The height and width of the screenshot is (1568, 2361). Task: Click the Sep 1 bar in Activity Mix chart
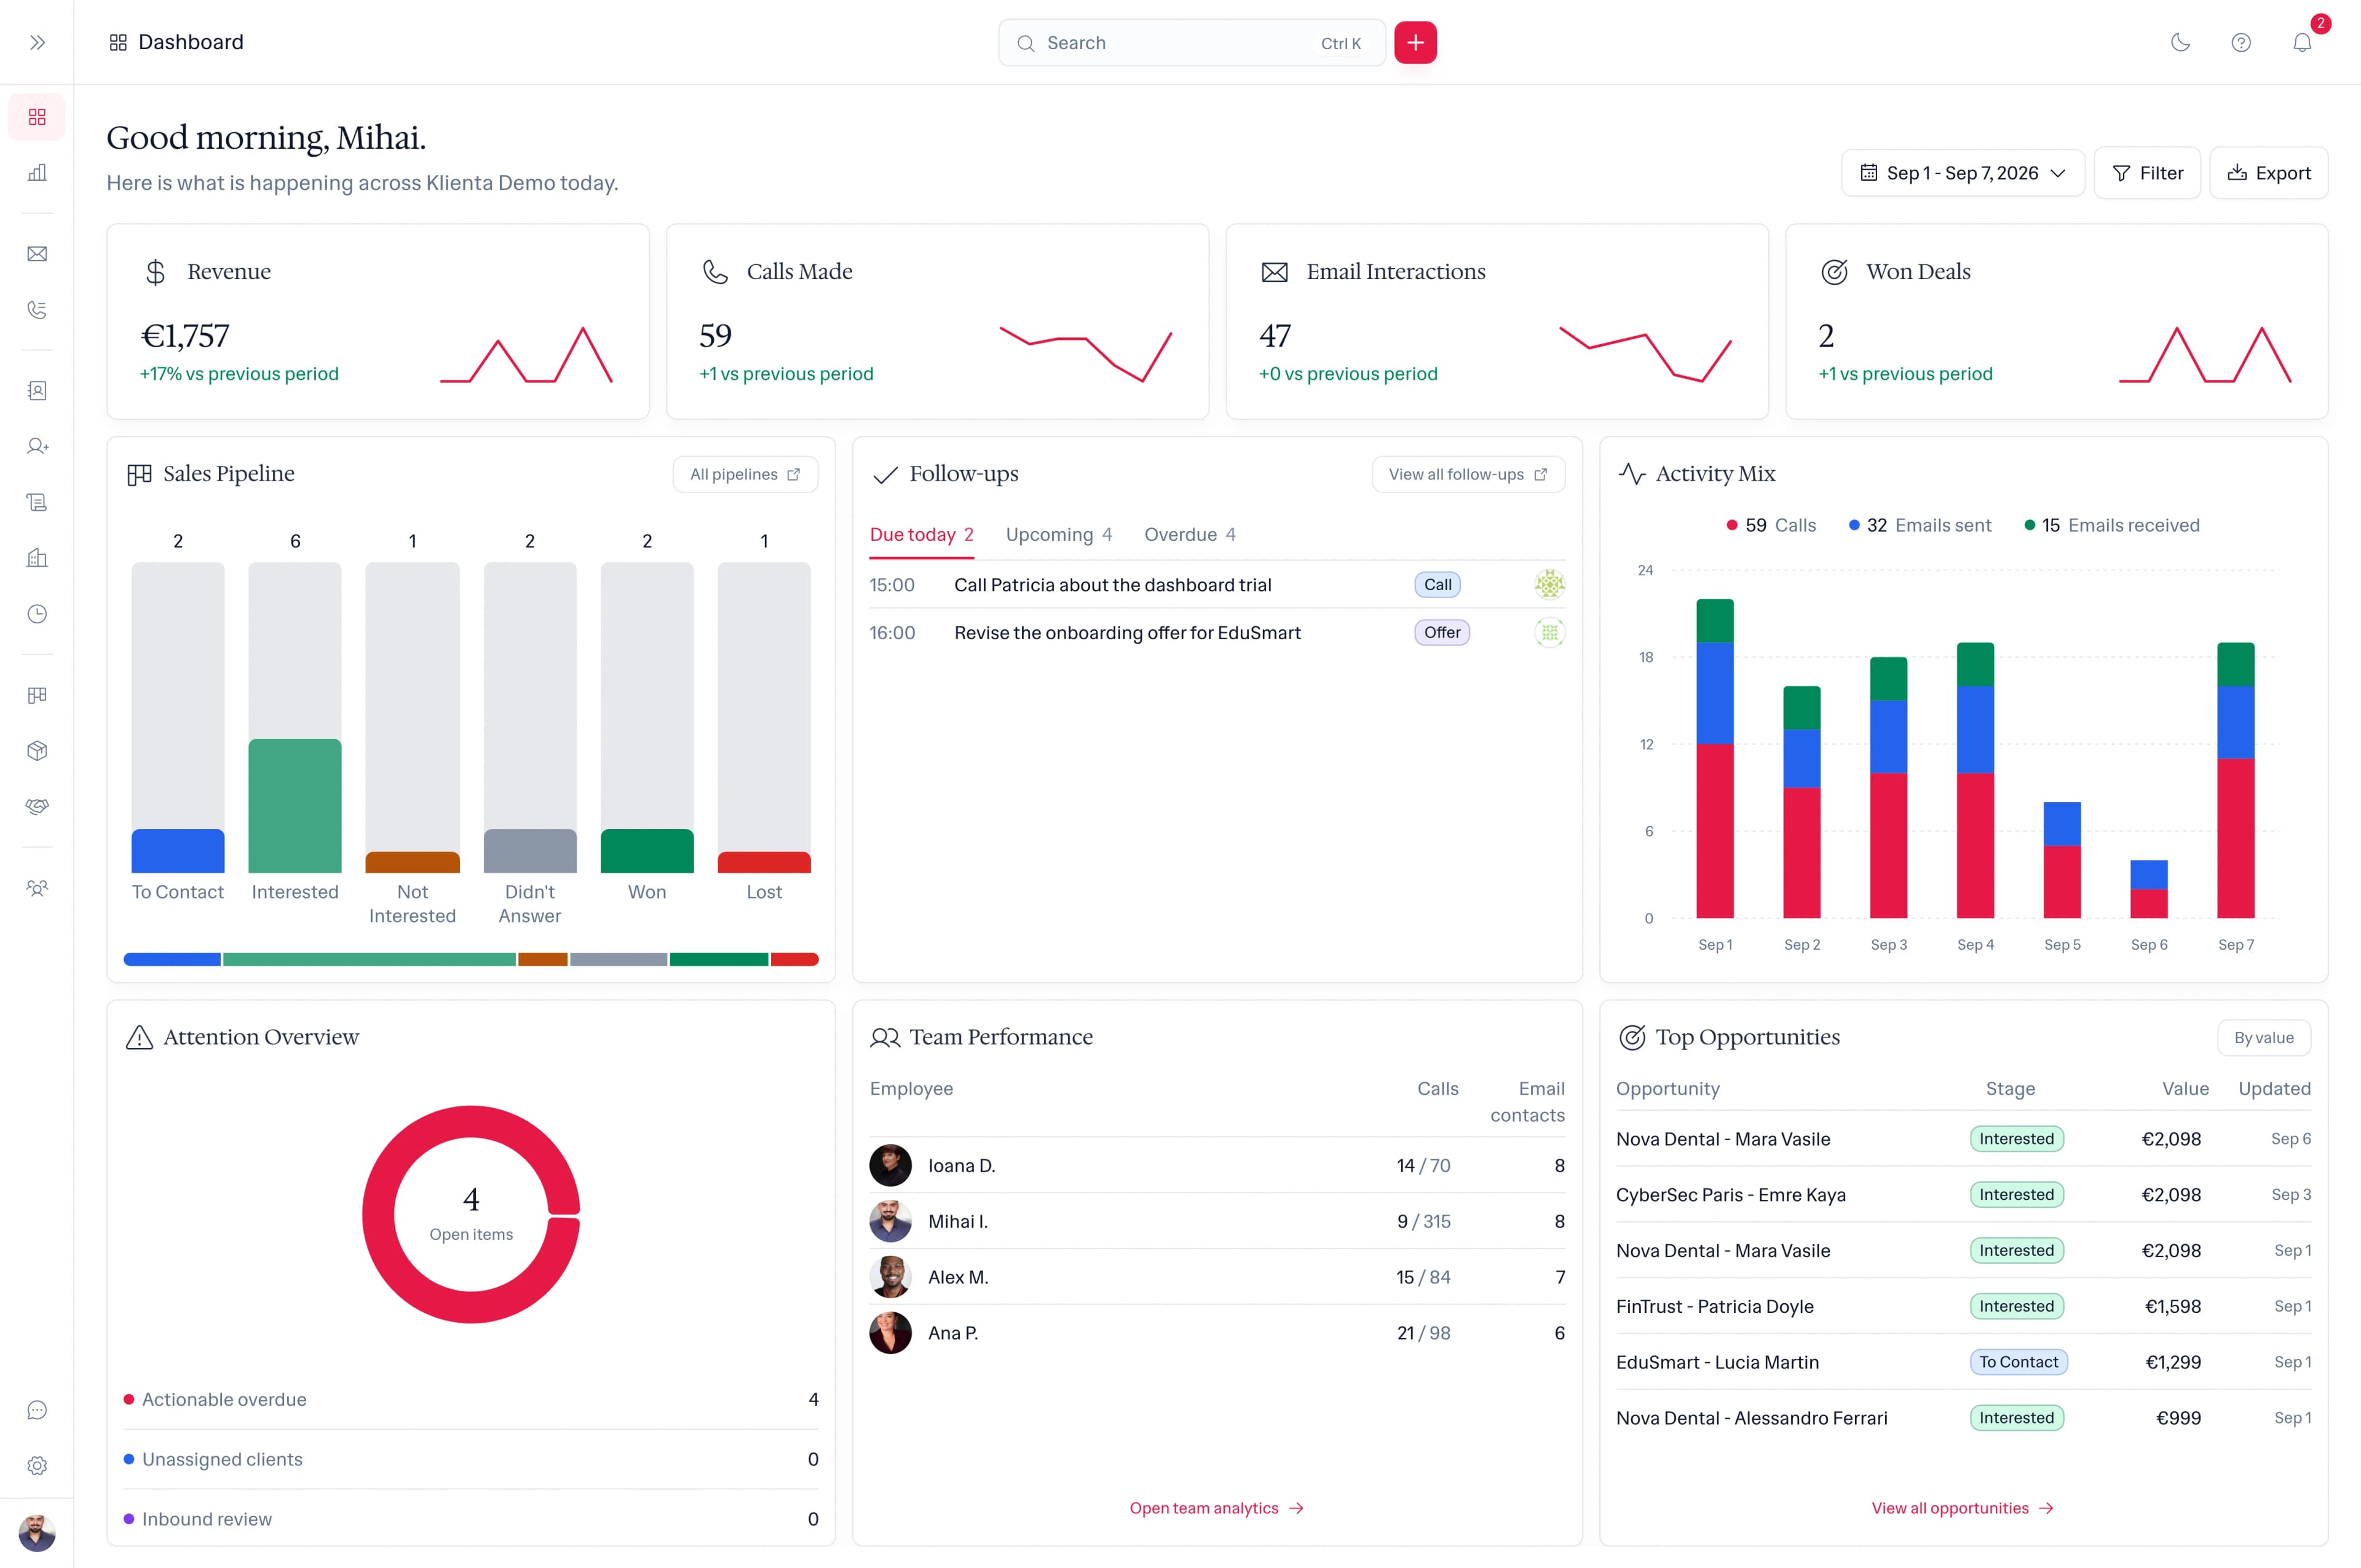pos(1715,759)
